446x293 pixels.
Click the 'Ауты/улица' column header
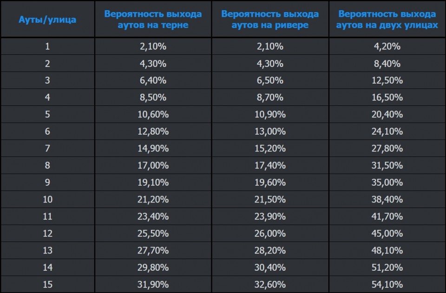pos(47,20)
